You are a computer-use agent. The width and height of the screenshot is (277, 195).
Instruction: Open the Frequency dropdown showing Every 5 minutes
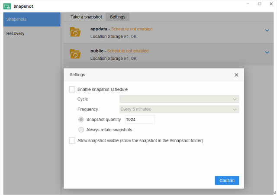click(179, 109)
